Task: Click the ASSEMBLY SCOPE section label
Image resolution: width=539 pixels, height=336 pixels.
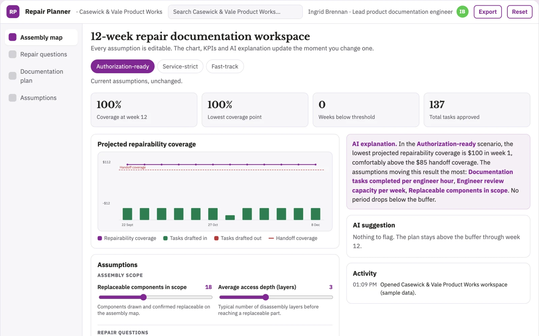Action: pos(120,275)
